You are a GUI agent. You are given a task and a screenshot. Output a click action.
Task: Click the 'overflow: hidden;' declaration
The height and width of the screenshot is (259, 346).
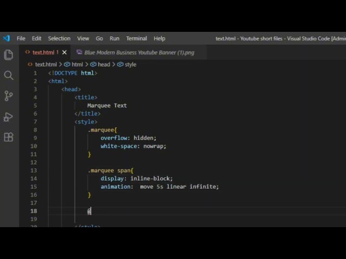click(x=129, y=138)
